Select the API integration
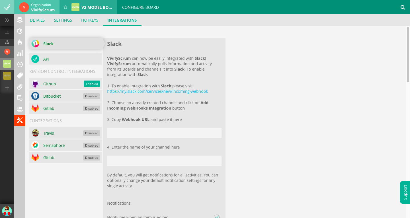410x218 pixels. 66,59
